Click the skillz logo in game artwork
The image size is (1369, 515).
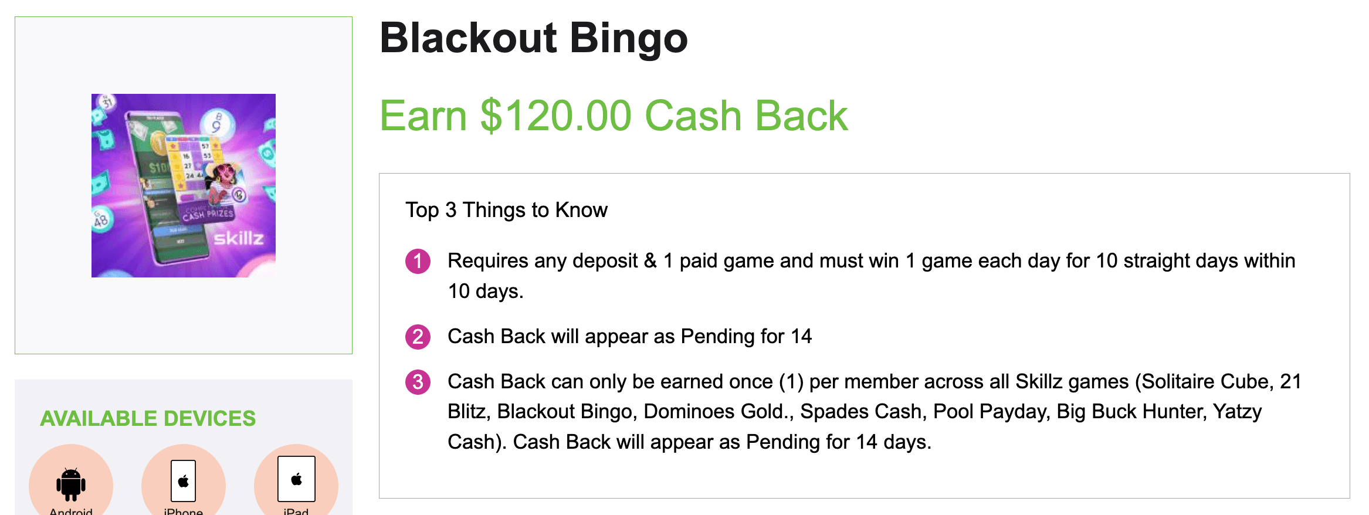[x=239, y=238]
